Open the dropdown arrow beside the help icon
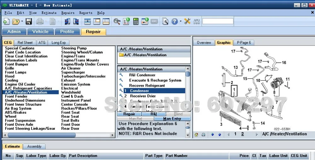Screen dimensions: 315x160 [180, 21]
